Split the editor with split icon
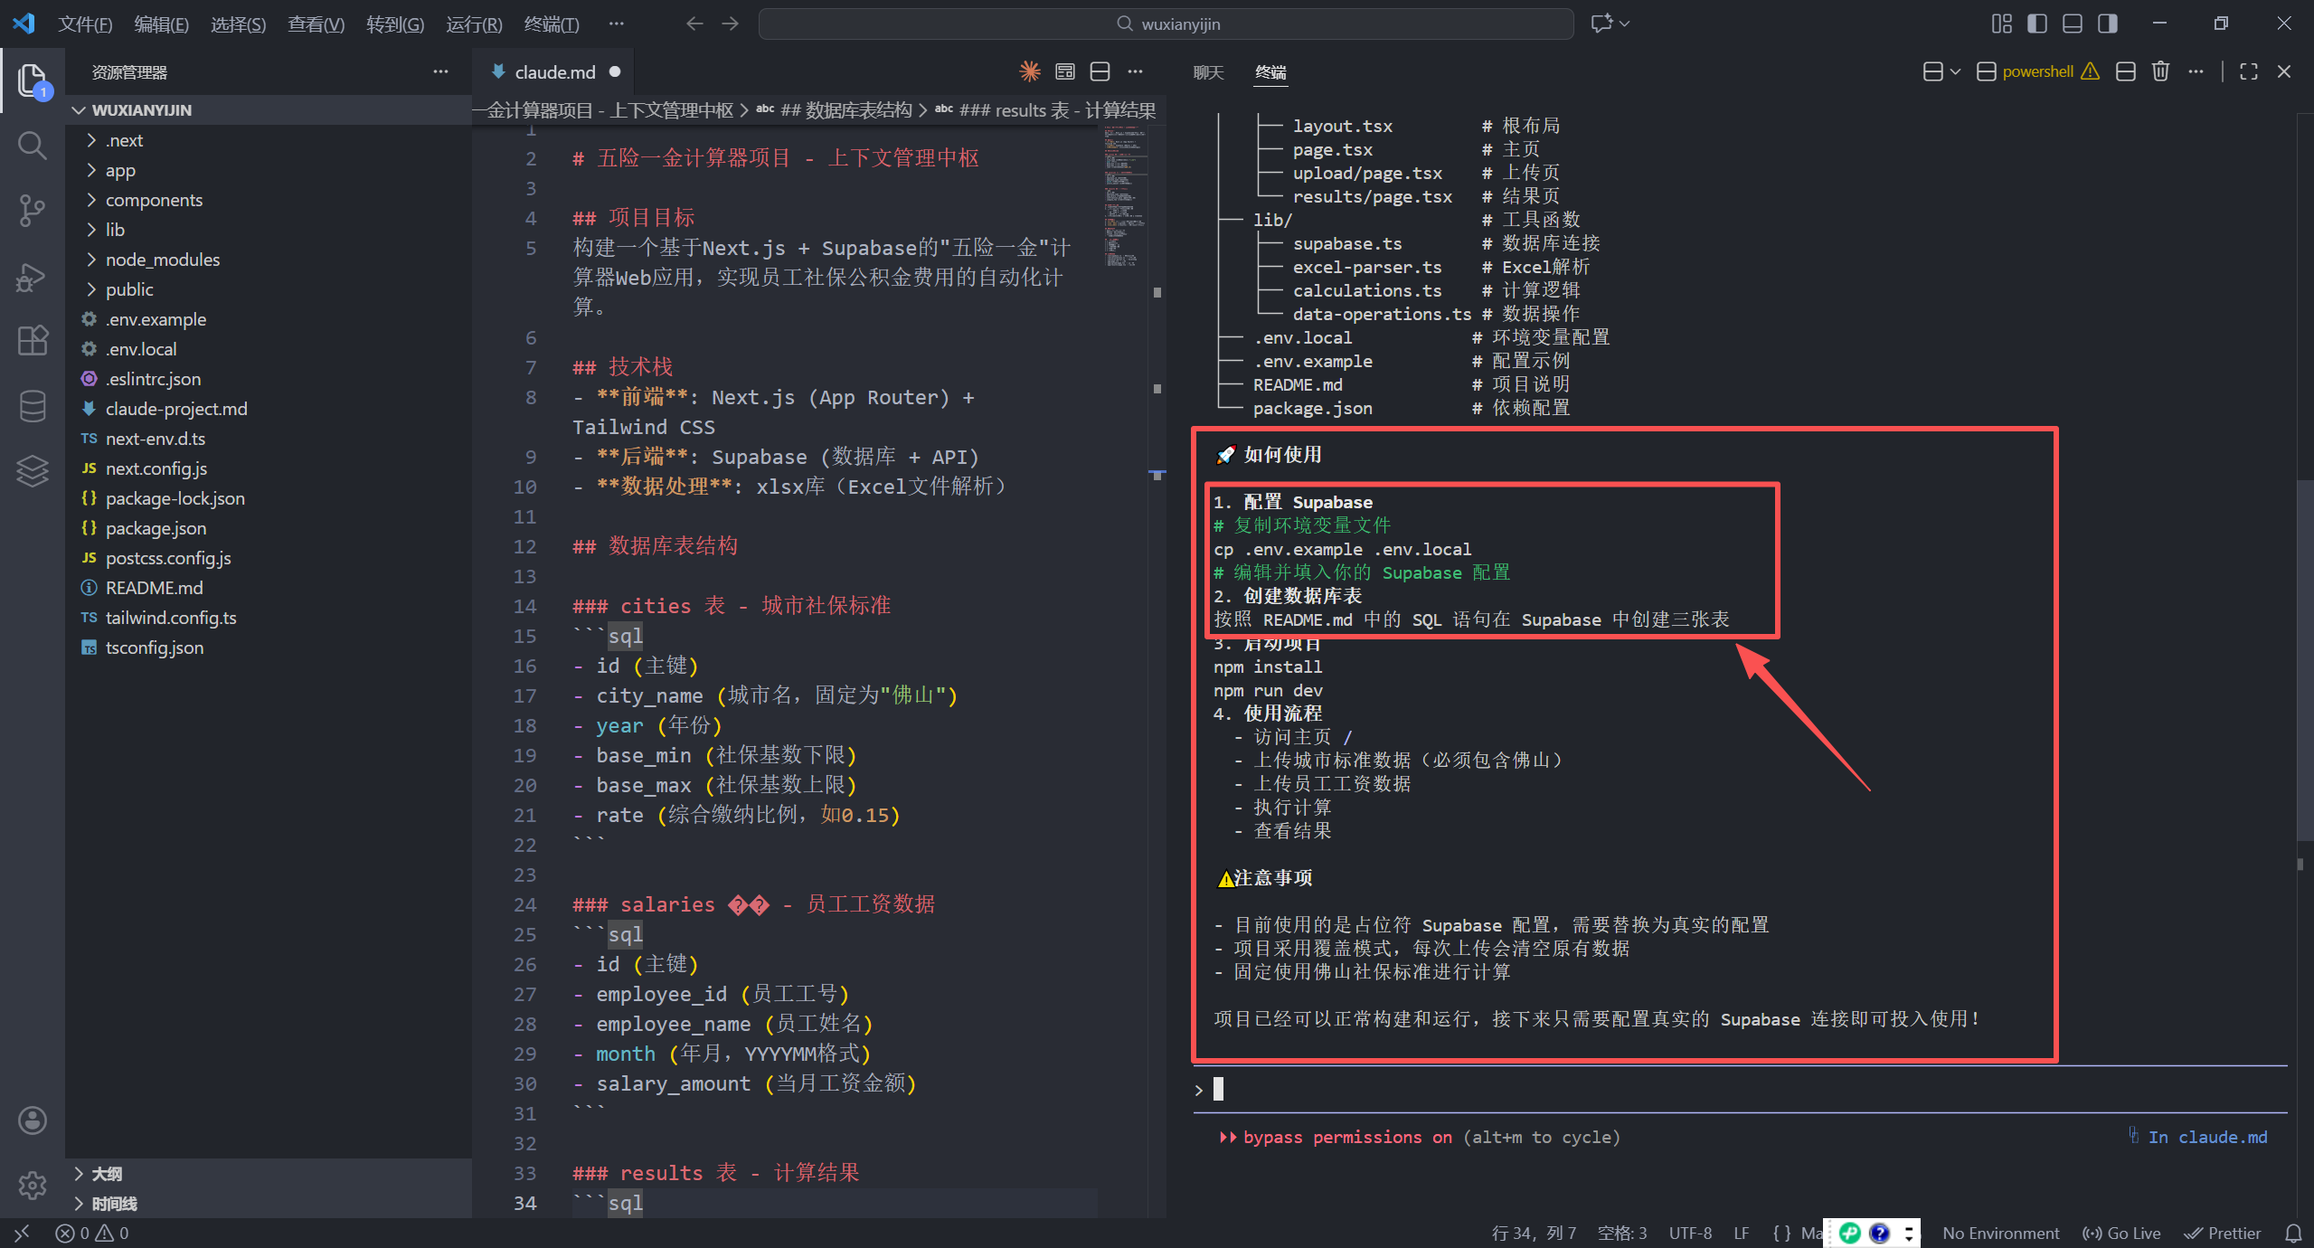 pyautogui.click(x=1100, y=71)
